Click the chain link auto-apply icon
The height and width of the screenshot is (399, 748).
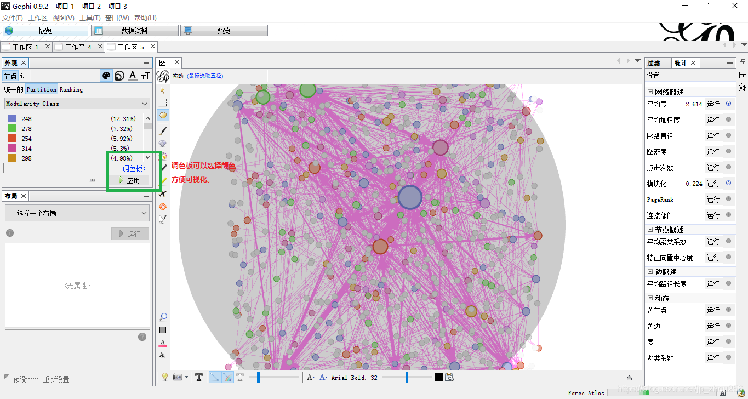coord(93,180)
